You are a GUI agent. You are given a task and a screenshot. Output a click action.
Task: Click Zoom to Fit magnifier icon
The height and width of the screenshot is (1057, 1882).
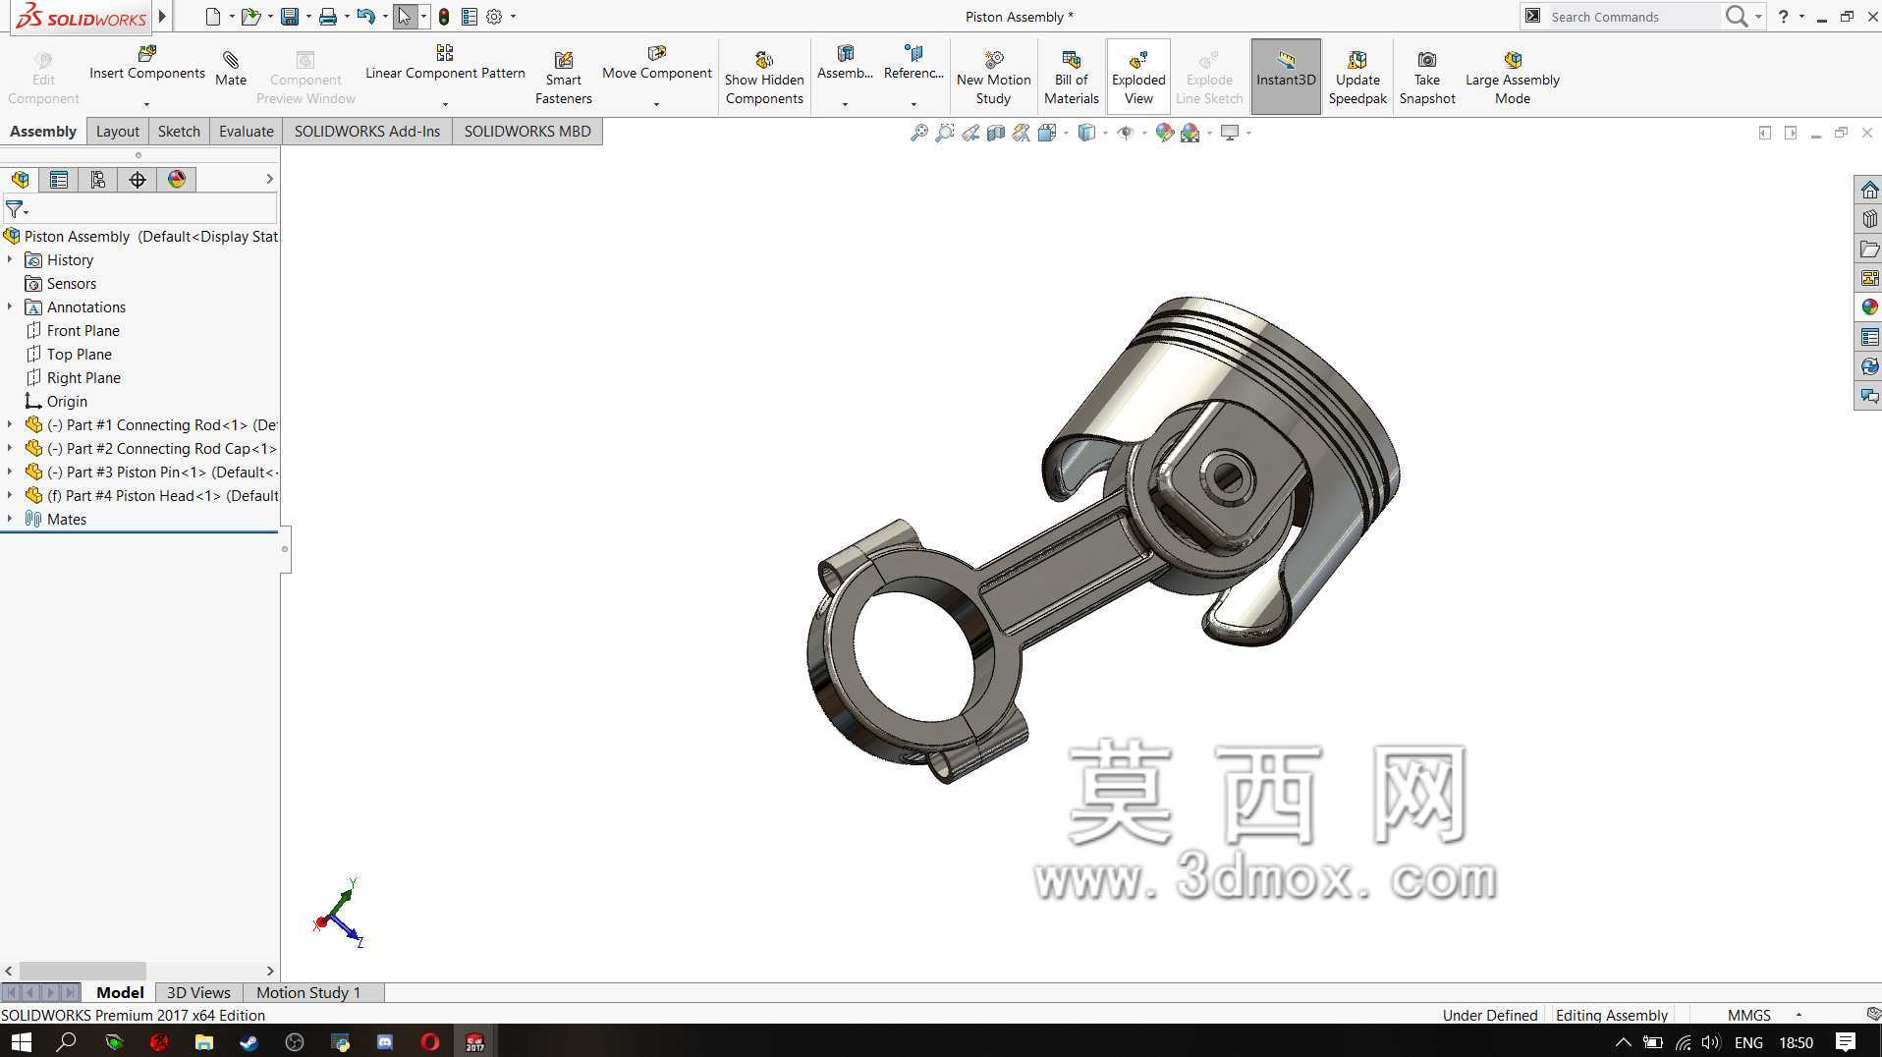pyautogui.click(x=918, y=133)
